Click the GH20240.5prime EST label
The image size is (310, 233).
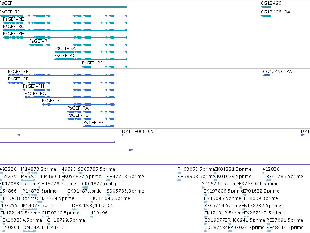pyautogui.click(x=60, y=213)
